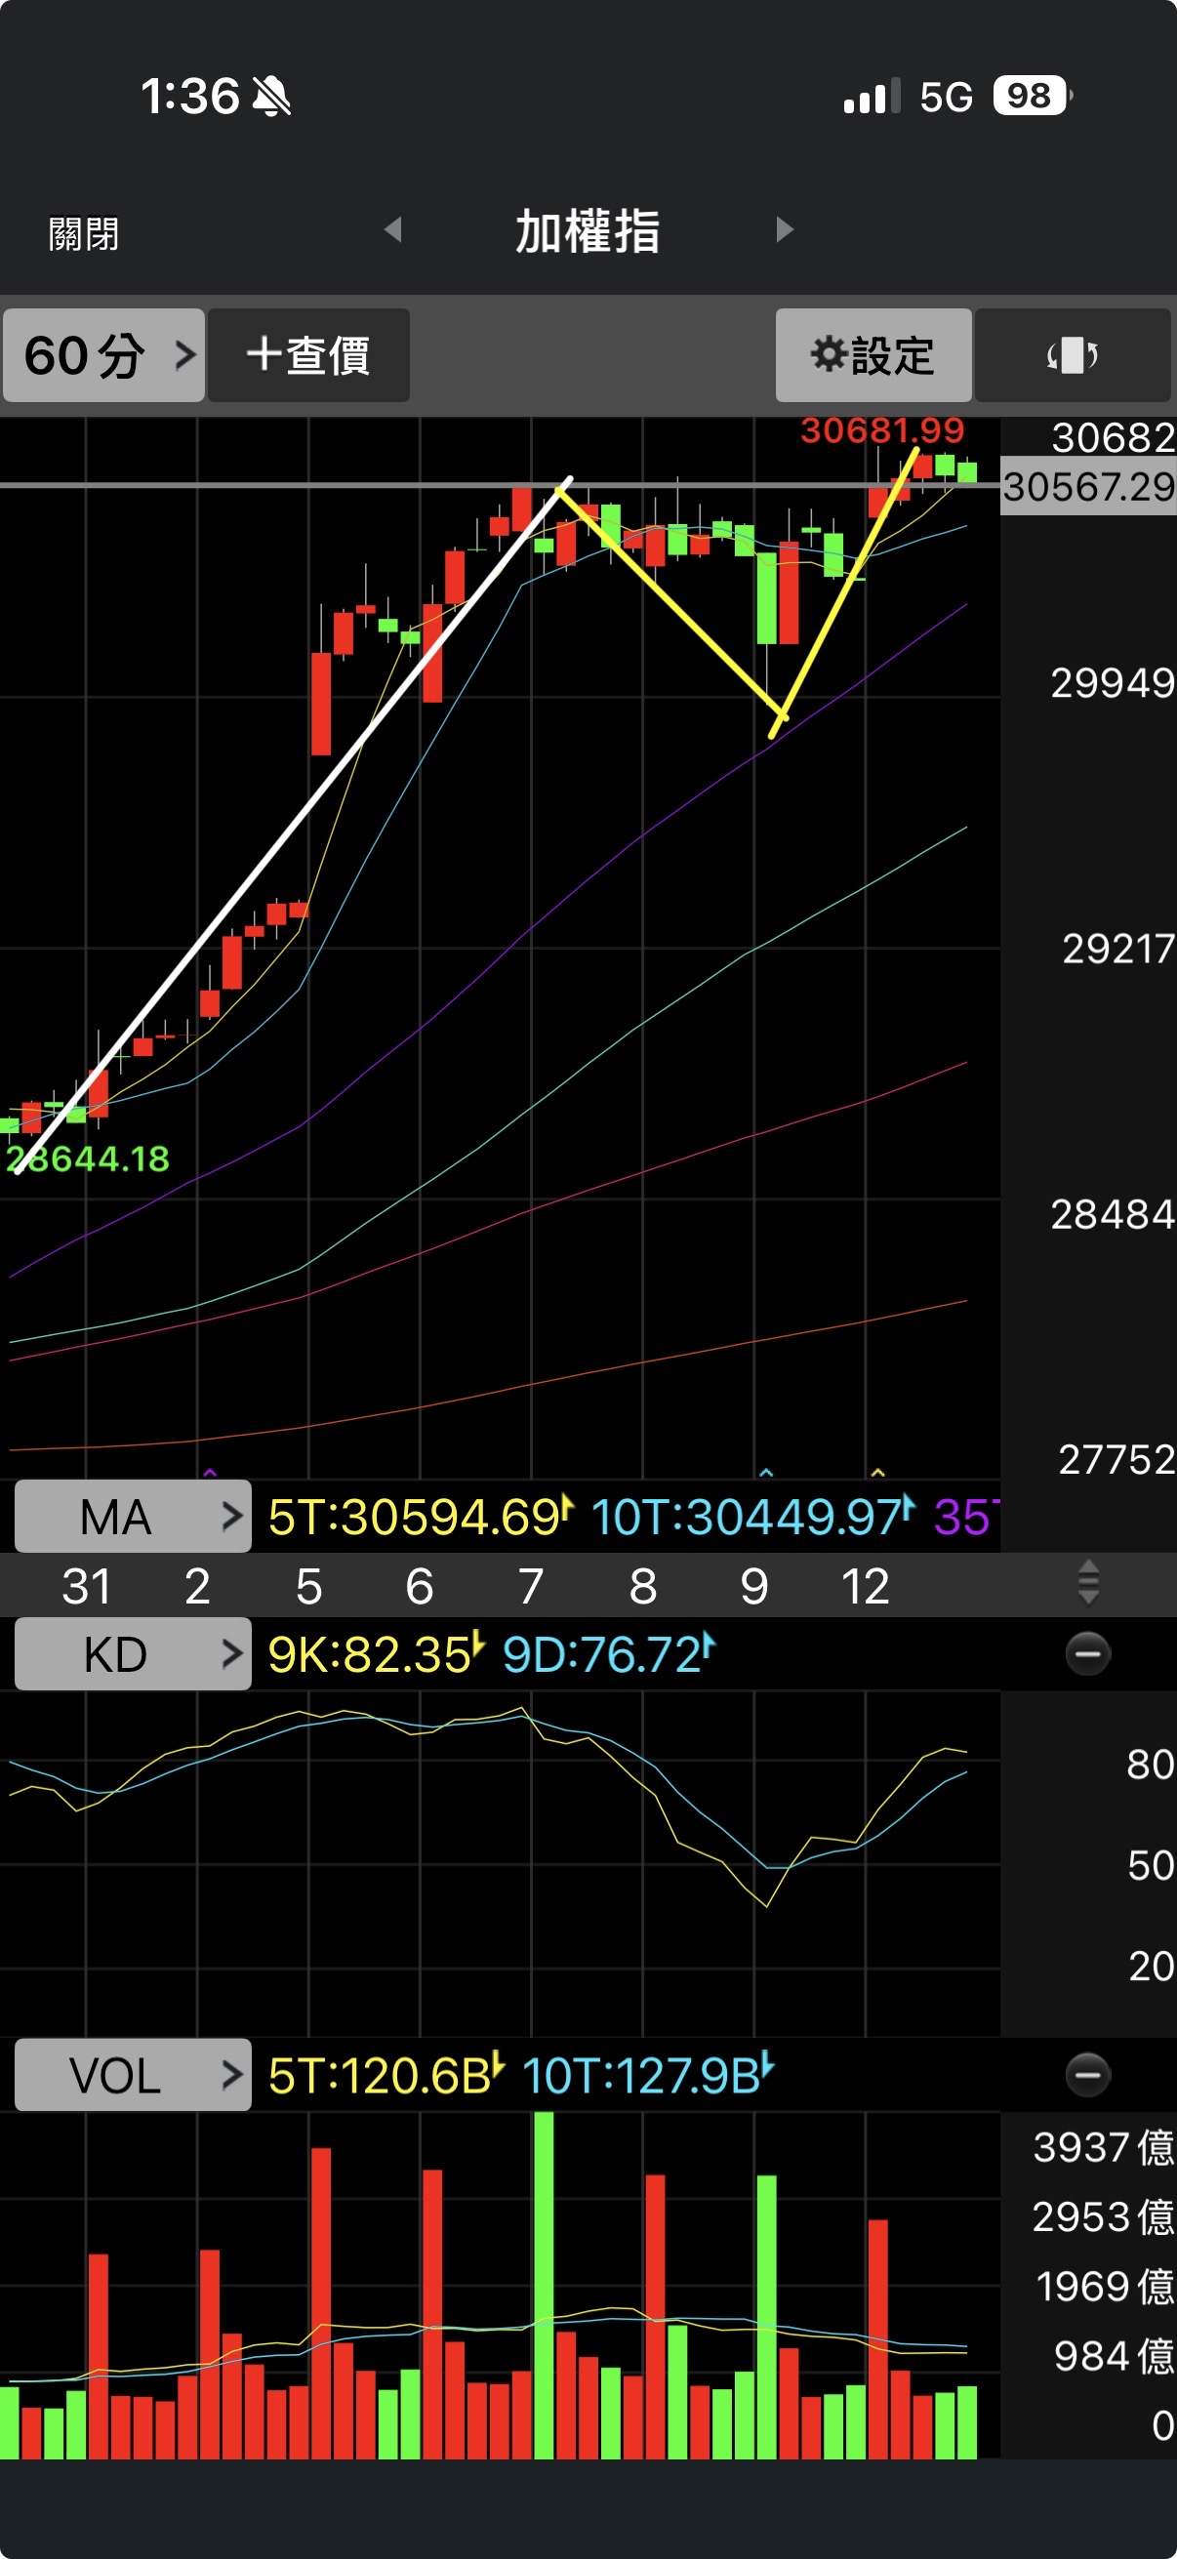Tap the 加權指 index title

click(x=587, y=231)
